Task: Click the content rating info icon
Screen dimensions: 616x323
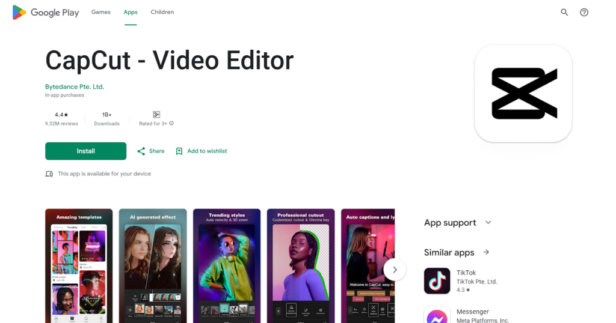Action: 171,124
